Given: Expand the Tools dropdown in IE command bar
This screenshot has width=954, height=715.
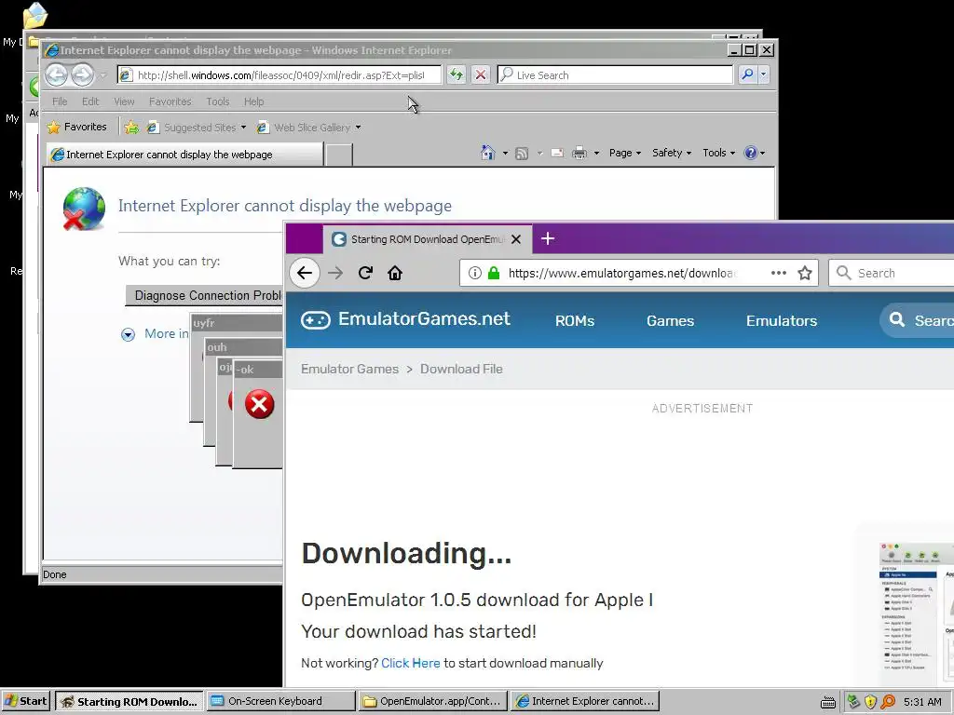Looking at the screenshot, I should [718, 153].
